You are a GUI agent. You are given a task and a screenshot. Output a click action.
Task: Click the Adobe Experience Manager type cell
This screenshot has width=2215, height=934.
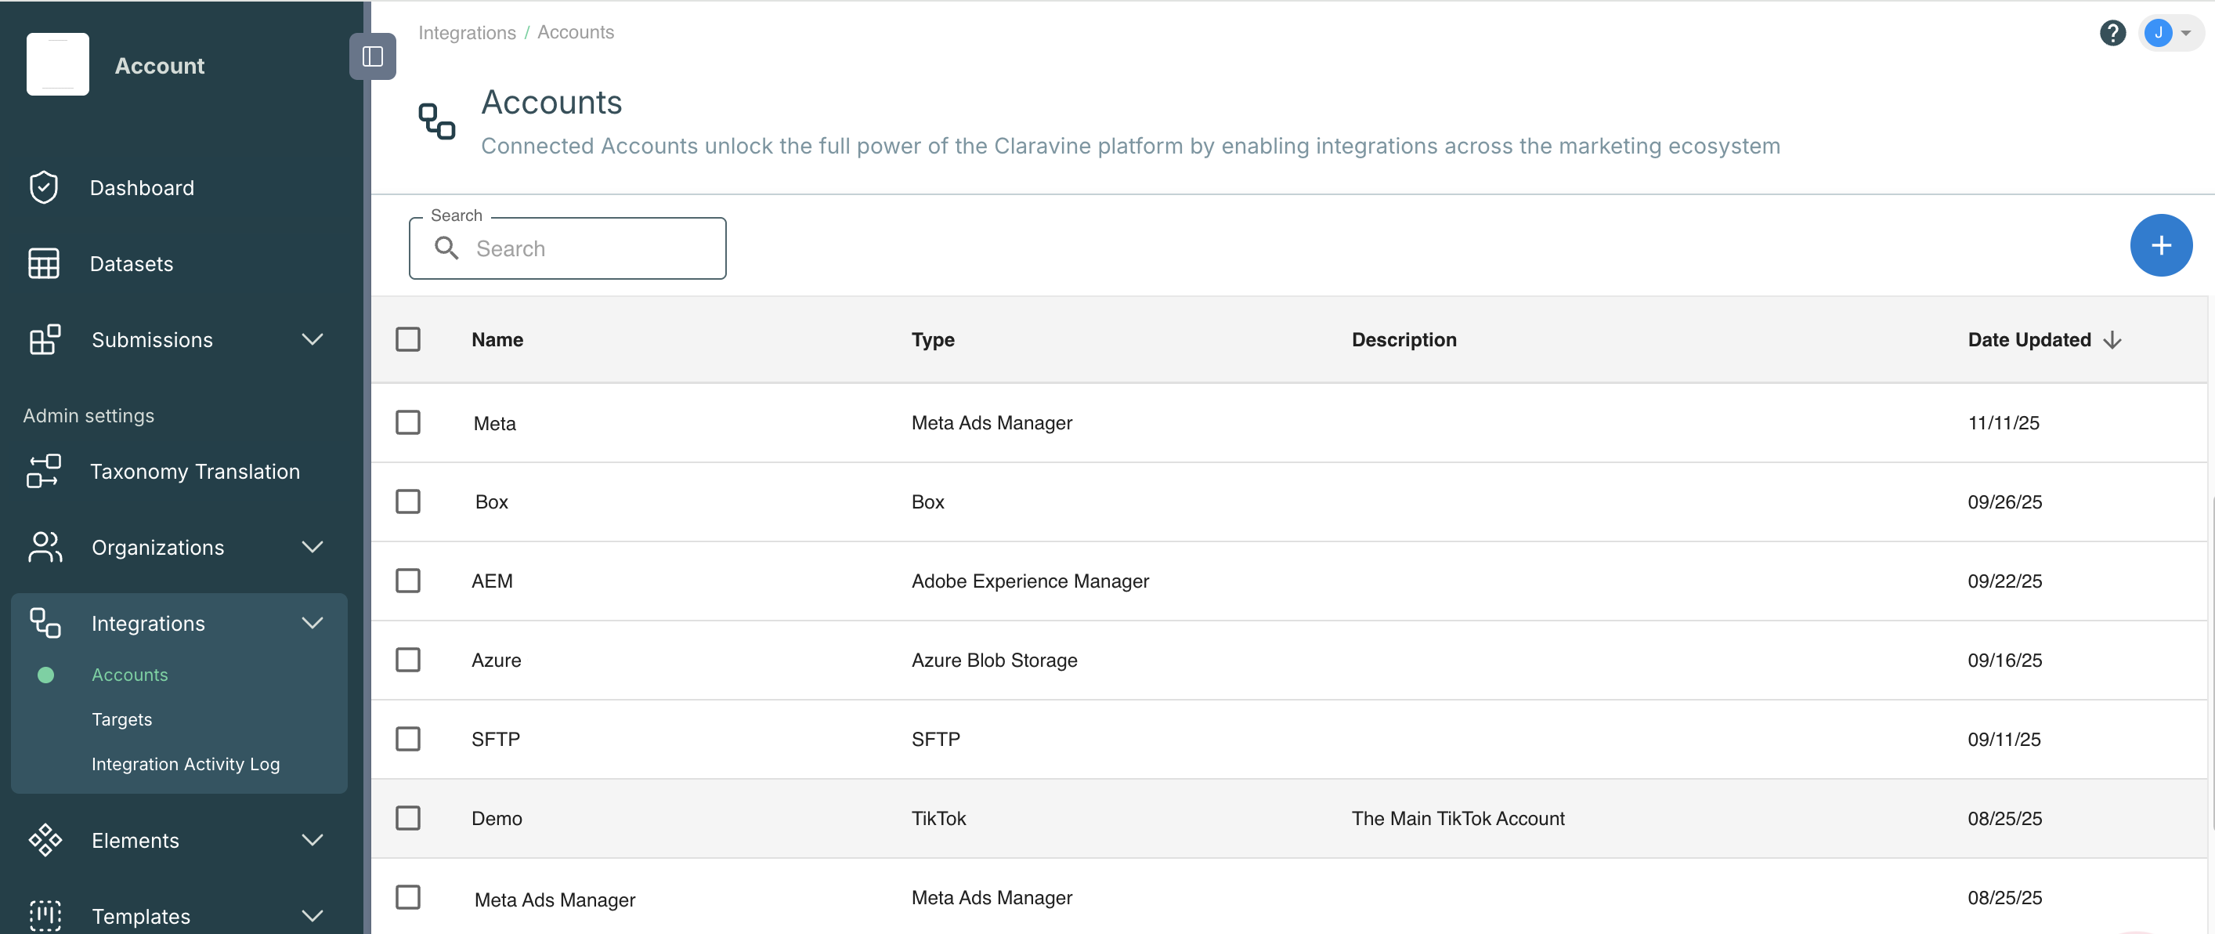click(1030, 581)
